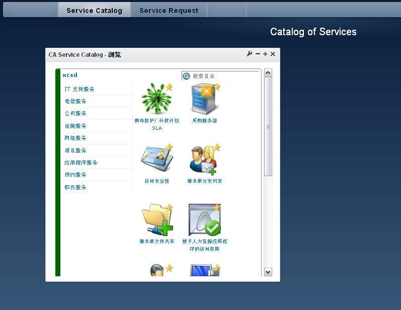401x310 pixels.
Task: Click the cut-off man's head icon at bottom
Action: coord(157,270)
